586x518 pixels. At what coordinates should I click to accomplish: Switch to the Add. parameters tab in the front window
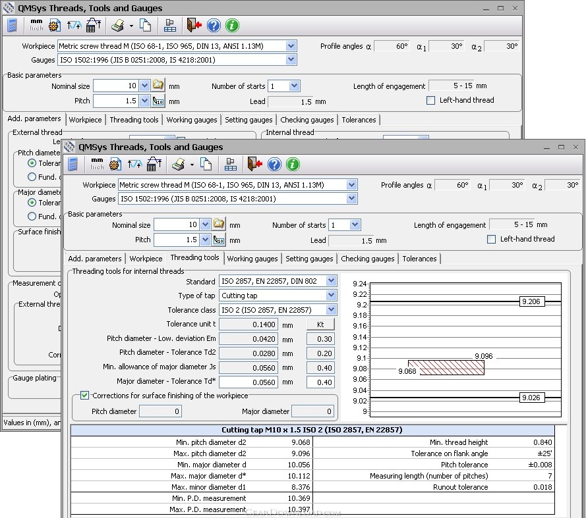click(x=94, y=259)
